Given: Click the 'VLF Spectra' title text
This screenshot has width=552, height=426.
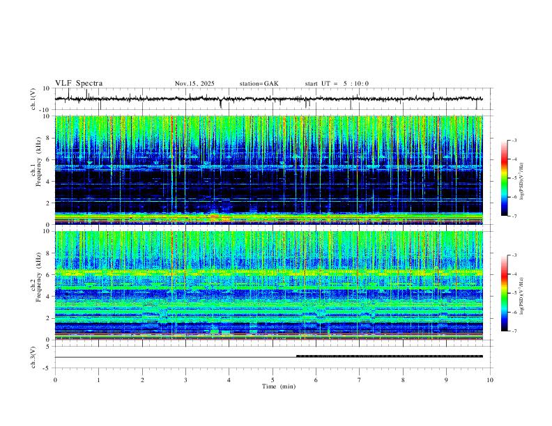Looking at the screenshot, I should (79, 84).
